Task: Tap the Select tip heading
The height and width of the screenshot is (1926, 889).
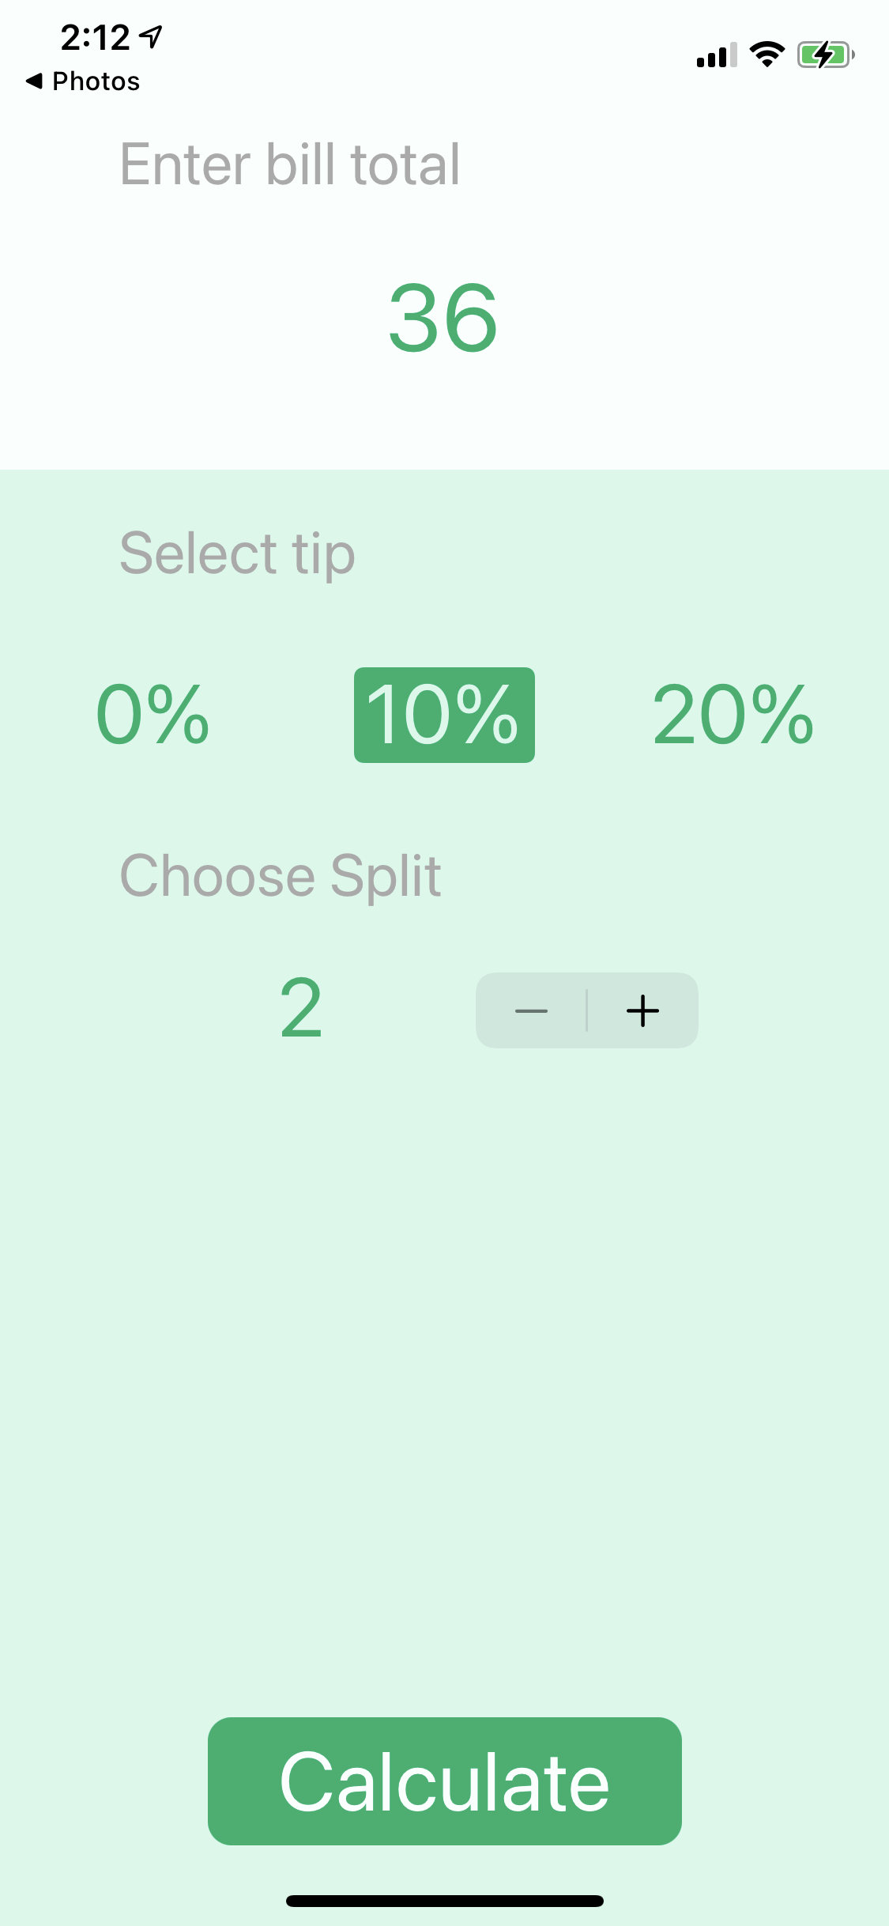Action: pos(235,553)
